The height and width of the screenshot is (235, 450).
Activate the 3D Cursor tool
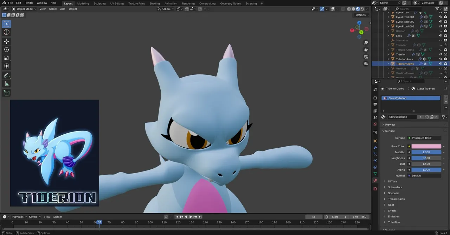click(x=7, y=32)
